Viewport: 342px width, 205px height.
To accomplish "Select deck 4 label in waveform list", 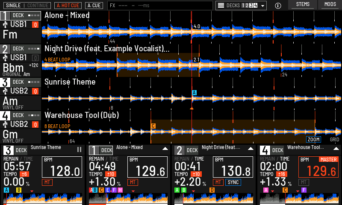I will [21, 115].
